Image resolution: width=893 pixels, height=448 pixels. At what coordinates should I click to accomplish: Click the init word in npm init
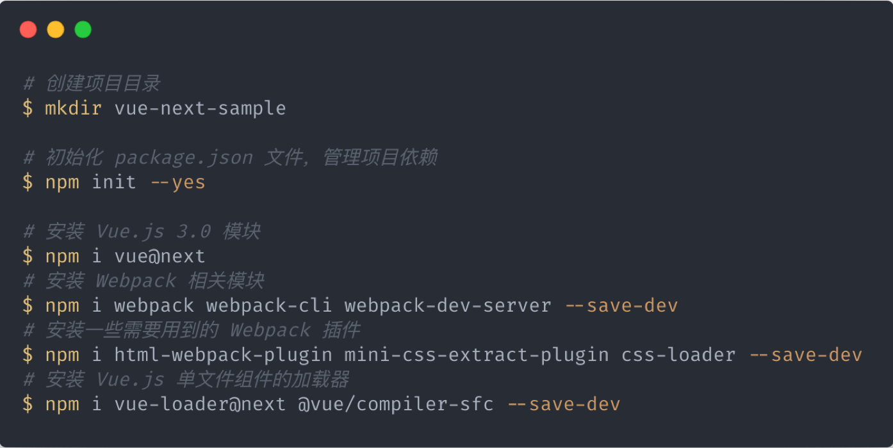coord(114,182)
